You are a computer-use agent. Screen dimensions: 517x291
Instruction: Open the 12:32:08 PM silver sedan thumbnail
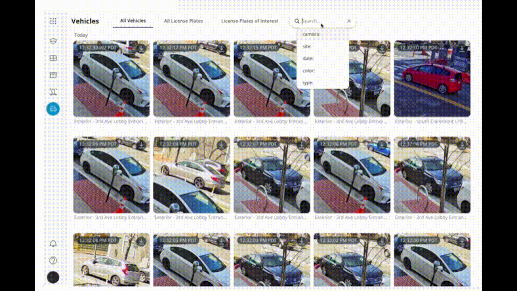pyautogui.click(x=191, y=175)
